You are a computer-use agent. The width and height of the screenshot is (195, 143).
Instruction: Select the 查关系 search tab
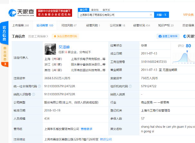106,10
